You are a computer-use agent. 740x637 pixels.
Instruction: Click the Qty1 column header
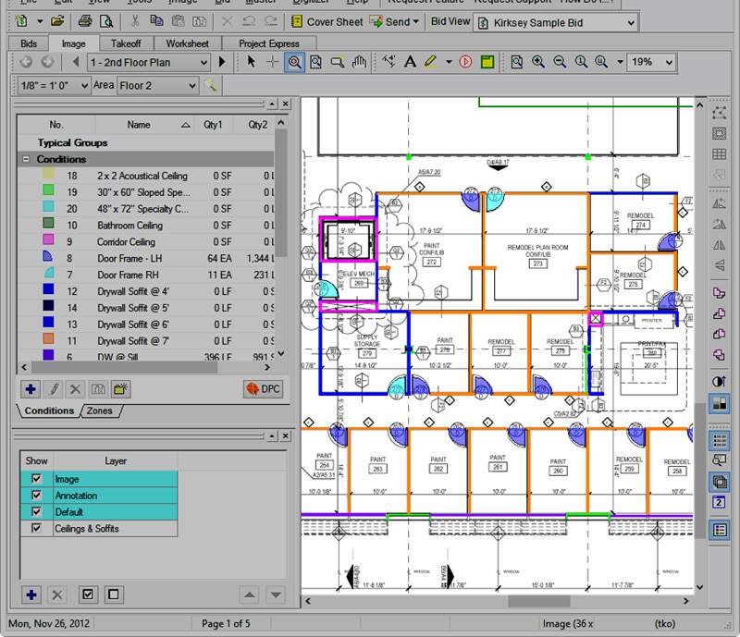point(213,125)
